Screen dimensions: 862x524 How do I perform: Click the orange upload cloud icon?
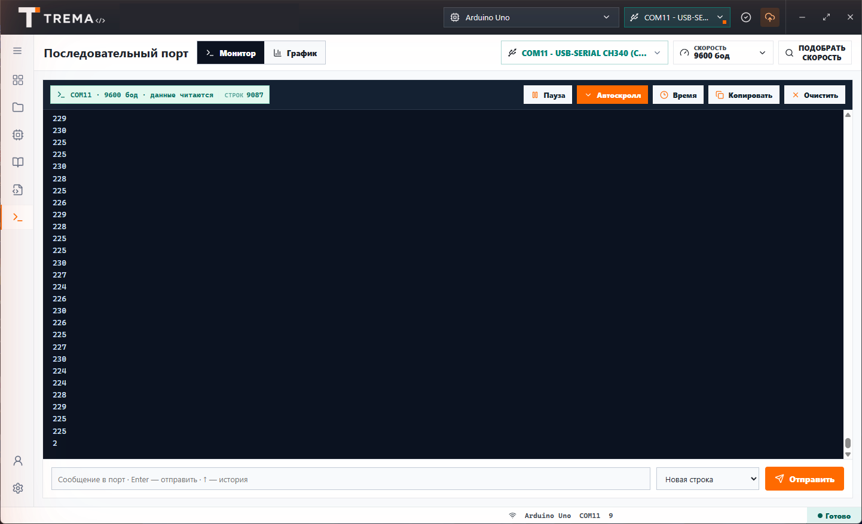click(x=770, y=17)
